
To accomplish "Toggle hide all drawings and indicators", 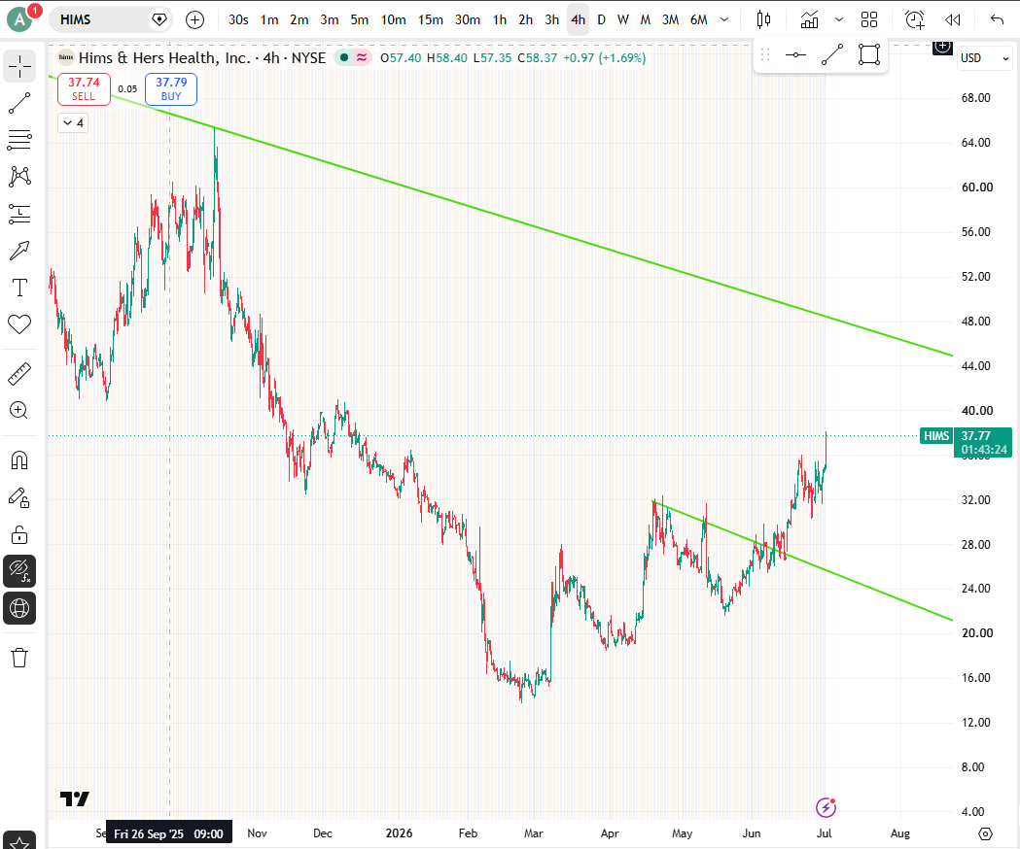I will 19,571.
